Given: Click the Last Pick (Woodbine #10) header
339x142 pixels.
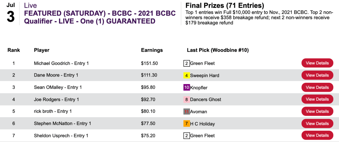Looking at the screenshot, I should click(x=218, y=50).
